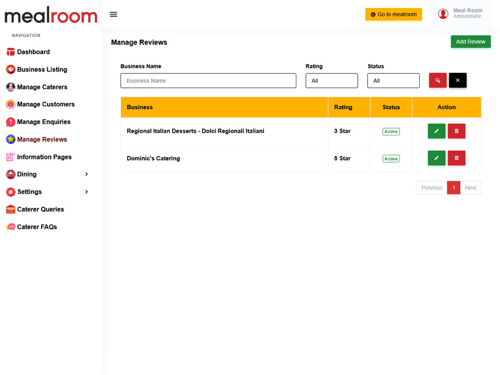Click the Caterer Queries envelope icon
The height and width of the screenshot is (375, 500).
(10, 209)
